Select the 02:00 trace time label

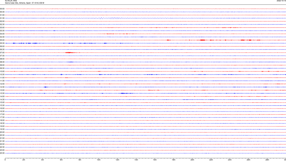(2, 21)
